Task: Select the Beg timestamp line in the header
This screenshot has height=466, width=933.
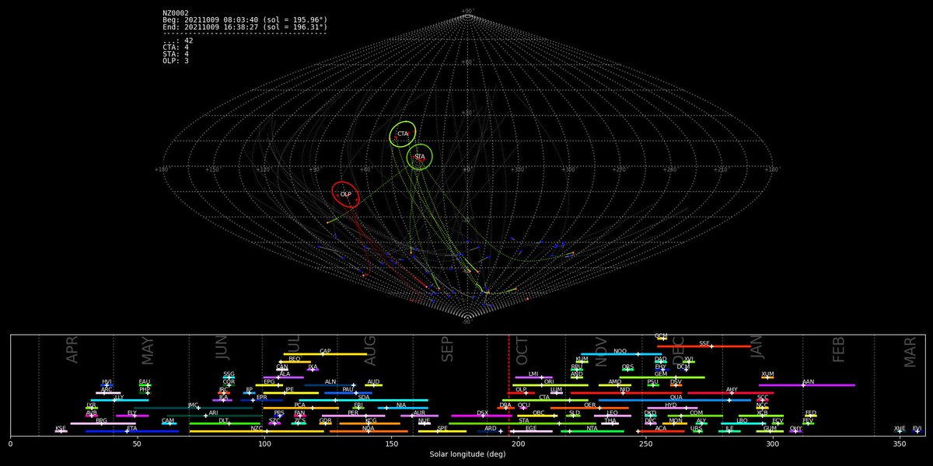Action: pos(245,20)
